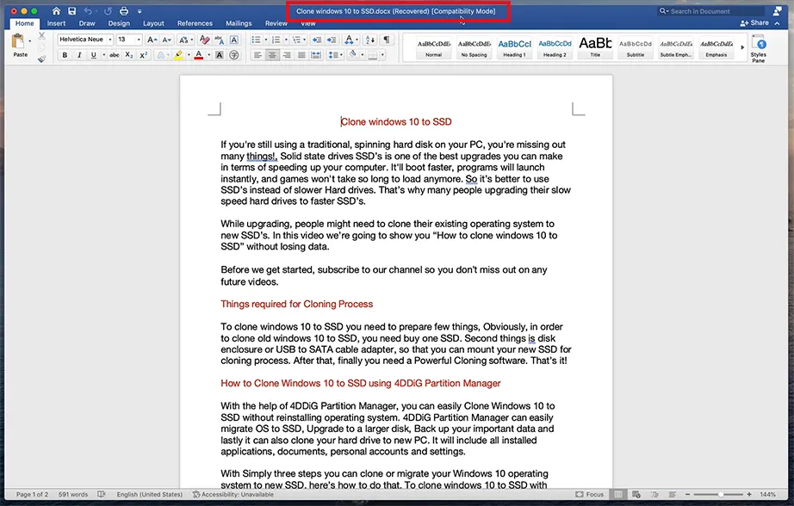Open the Styles Pane
The width and height of the screenshot is (794, 506).
point(759,48)
